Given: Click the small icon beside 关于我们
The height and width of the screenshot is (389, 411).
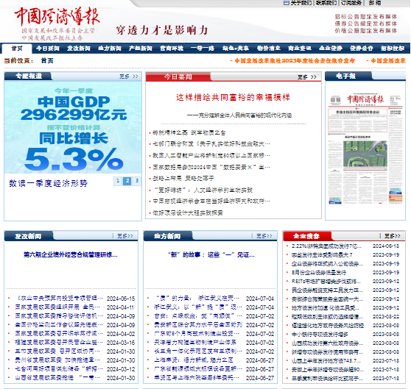Looking at the screenshot, I should pyautogui.click(x=287, y=3).
